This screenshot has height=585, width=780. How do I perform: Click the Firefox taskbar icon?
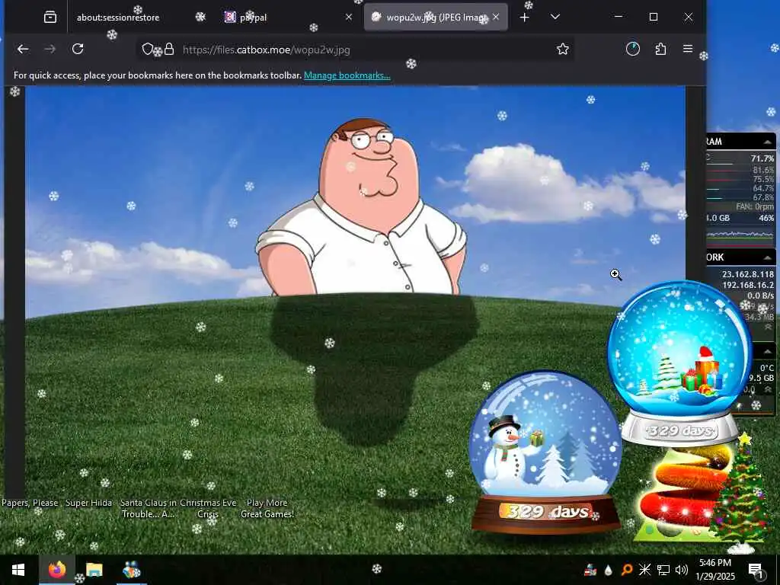click(x=56, y=570)
